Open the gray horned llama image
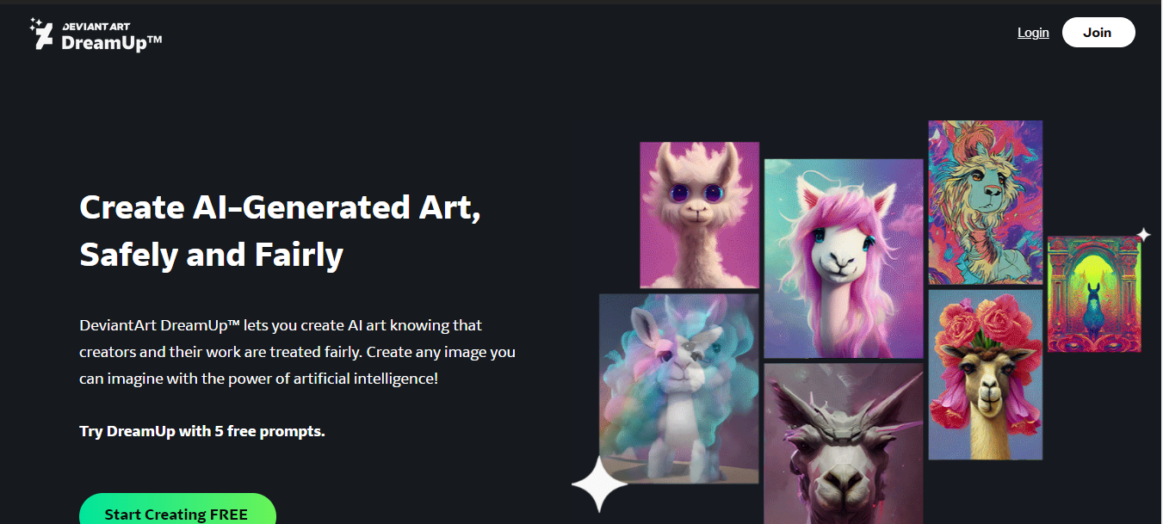Image resolution: width=1163 pixels, height=524 pixels. pyautogui.click(x=844, y=444)
